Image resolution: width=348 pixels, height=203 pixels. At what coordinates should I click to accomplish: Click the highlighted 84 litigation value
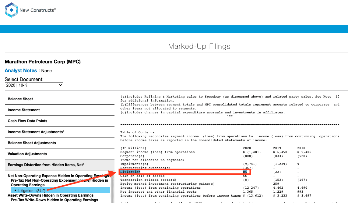pyautogui.click(x=245, y=172)
